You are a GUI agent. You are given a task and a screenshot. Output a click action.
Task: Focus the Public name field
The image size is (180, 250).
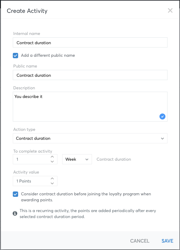click(90, 75)
